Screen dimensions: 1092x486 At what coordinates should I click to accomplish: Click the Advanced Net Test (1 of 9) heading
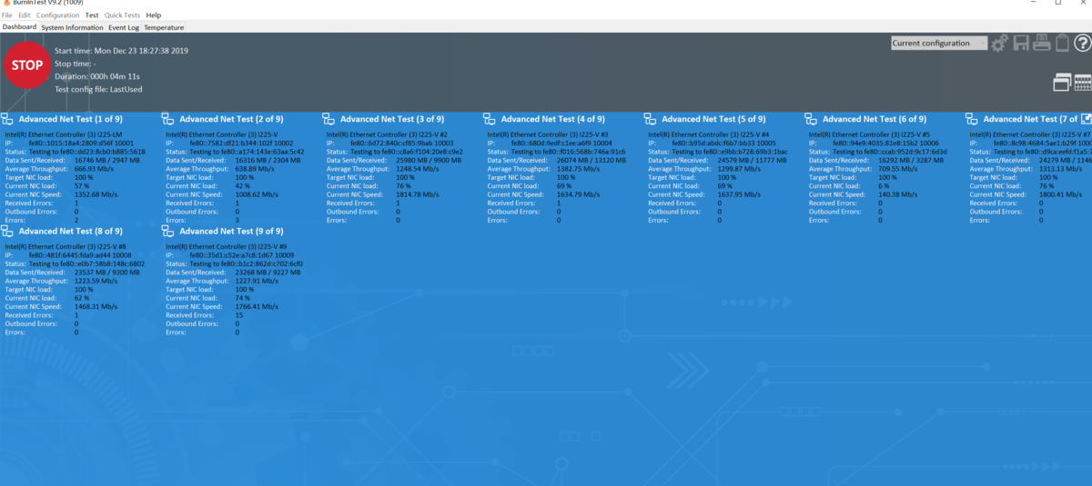tap(70, 119)
